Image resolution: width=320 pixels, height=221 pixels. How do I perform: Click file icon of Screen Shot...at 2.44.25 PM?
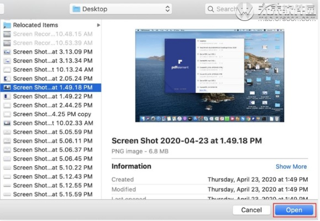[x=7, y=106]
